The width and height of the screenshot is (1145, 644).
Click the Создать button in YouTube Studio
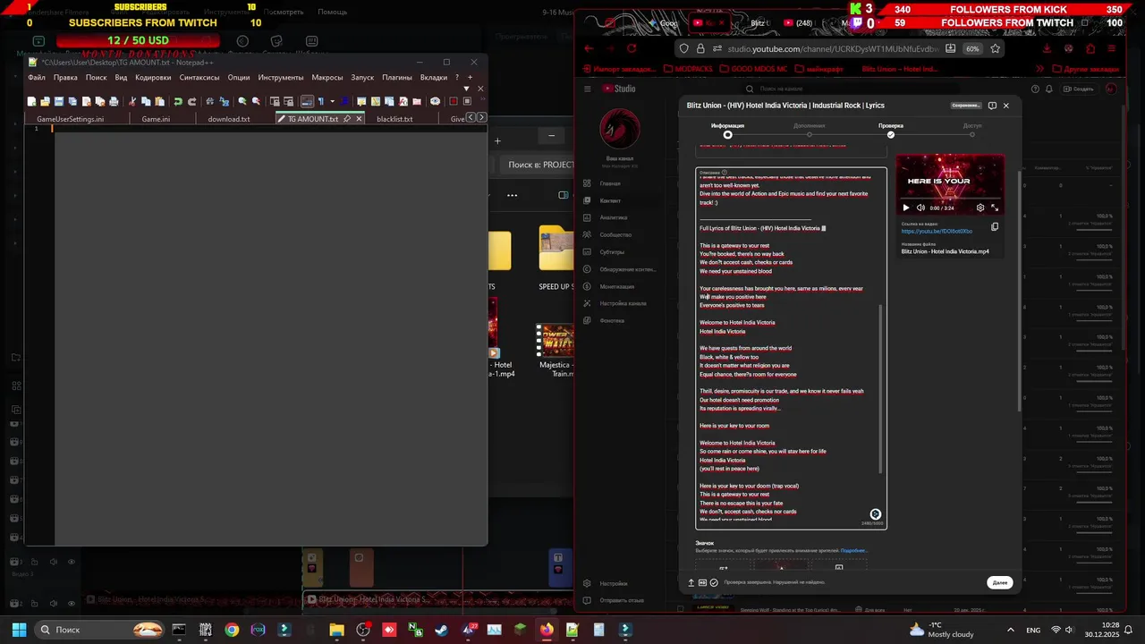(1078, 89)
